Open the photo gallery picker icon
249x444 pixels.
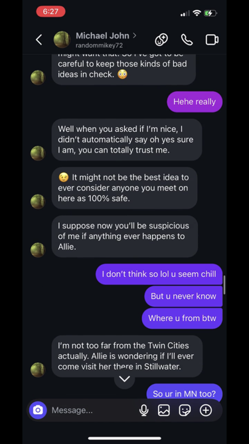[164, 410]
